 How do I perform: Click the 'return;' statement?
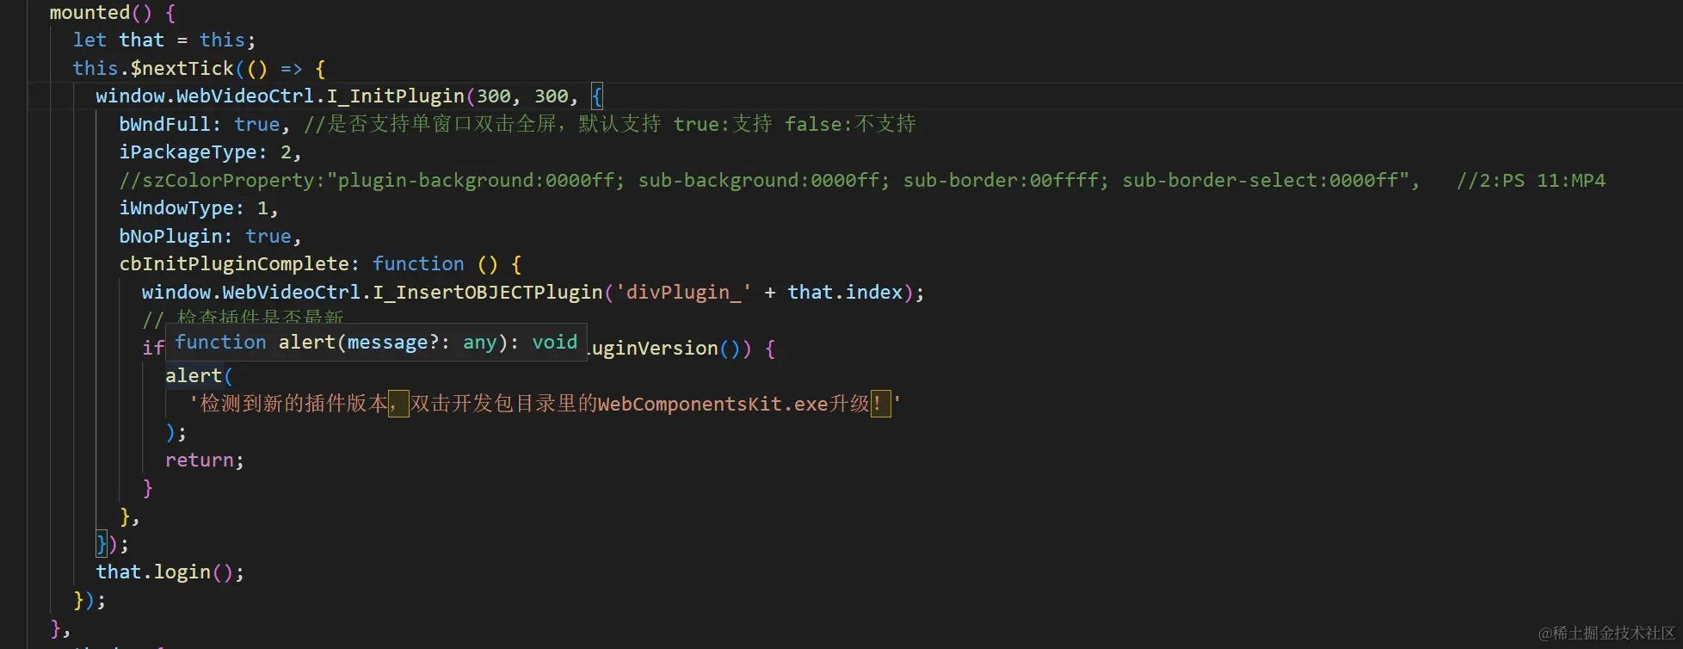pyautogui.click(x=205, y=460)
